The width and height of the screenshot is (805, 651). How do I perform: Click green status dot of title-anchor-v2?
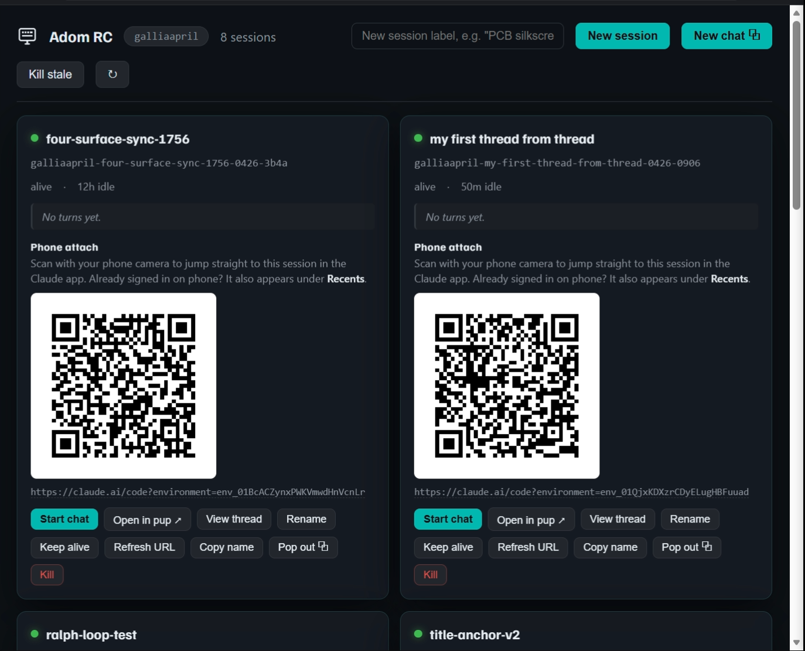click(x=418, y=634)
